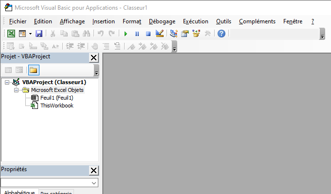Viewport: 331px width, 194px height.
Task: Pause execution with Break icon
Action: (x=137, y=34)
